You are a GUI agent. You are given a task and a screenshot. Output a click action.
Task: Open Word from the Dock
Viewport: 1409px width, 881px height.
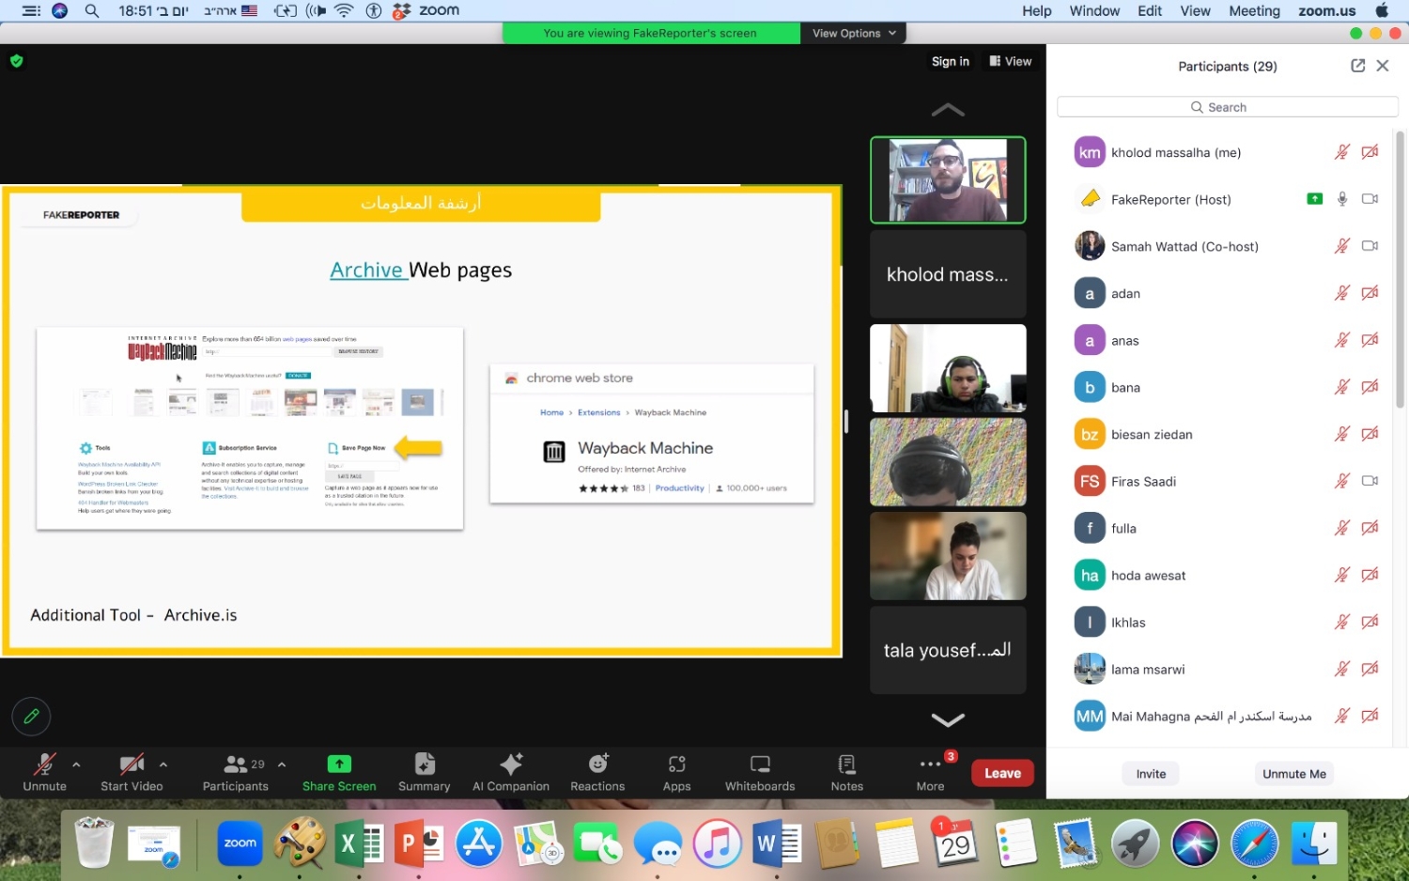point(776,842)
